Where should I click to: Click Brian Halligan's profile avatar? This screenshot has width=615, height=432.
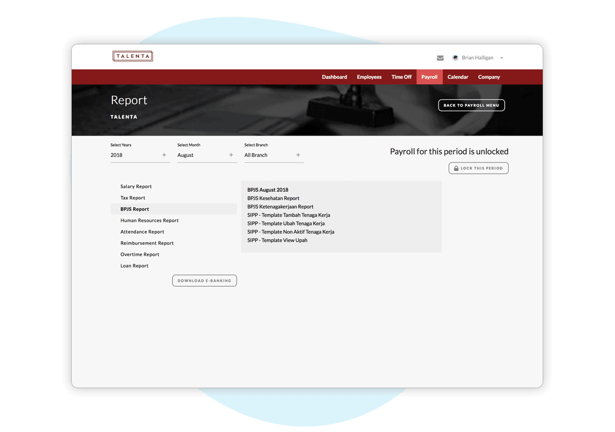pyautogui.click(x=455, y=57)
